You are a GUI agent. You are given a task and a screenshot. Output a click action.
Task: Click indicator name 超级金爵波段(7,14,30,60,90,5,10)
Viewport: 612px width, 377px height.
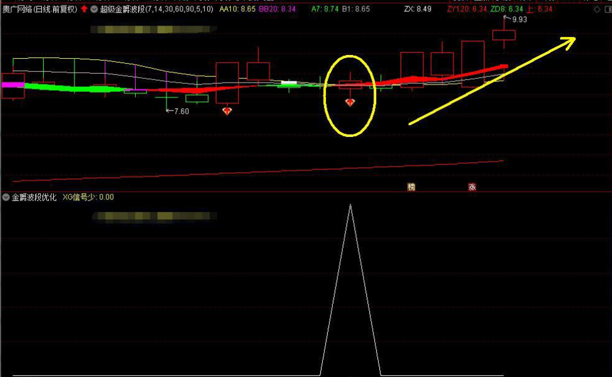pos(156,9)
